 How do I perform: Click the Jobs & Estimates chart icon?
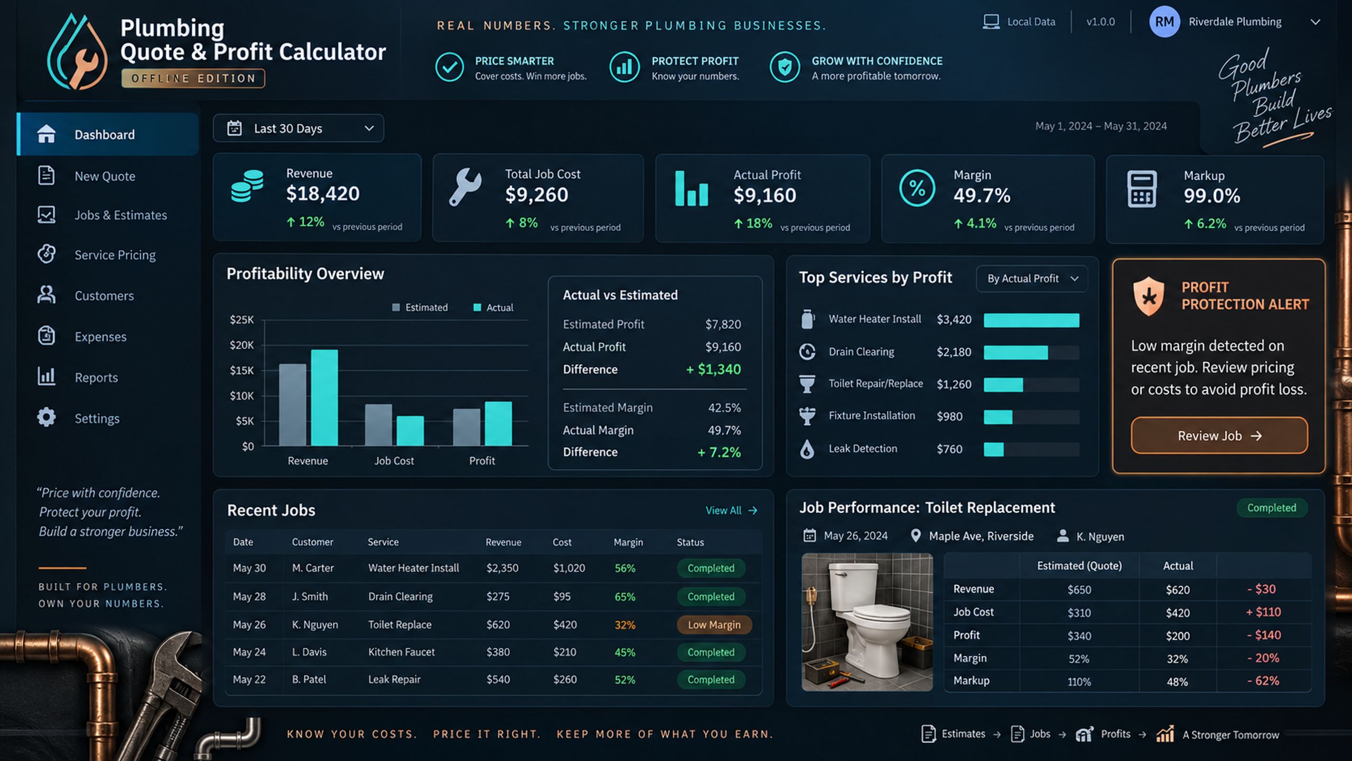(46, 215)
